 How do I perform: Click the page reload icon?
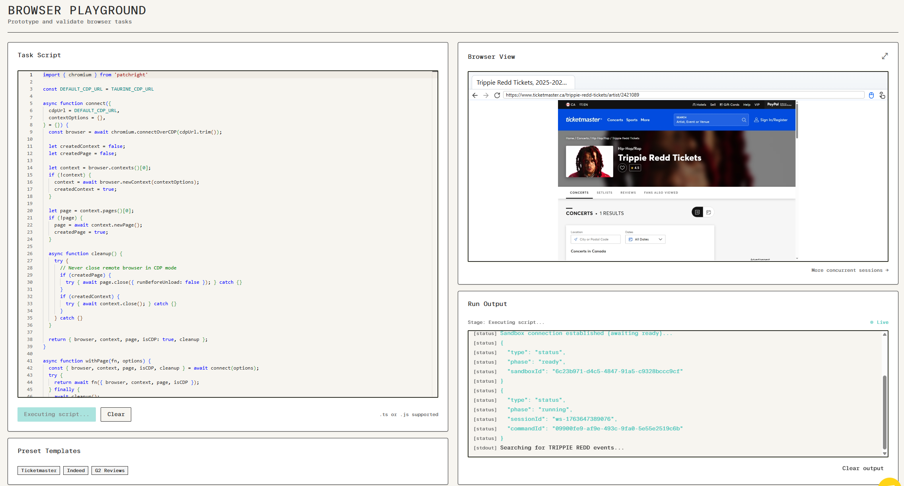tap(497, 95)
